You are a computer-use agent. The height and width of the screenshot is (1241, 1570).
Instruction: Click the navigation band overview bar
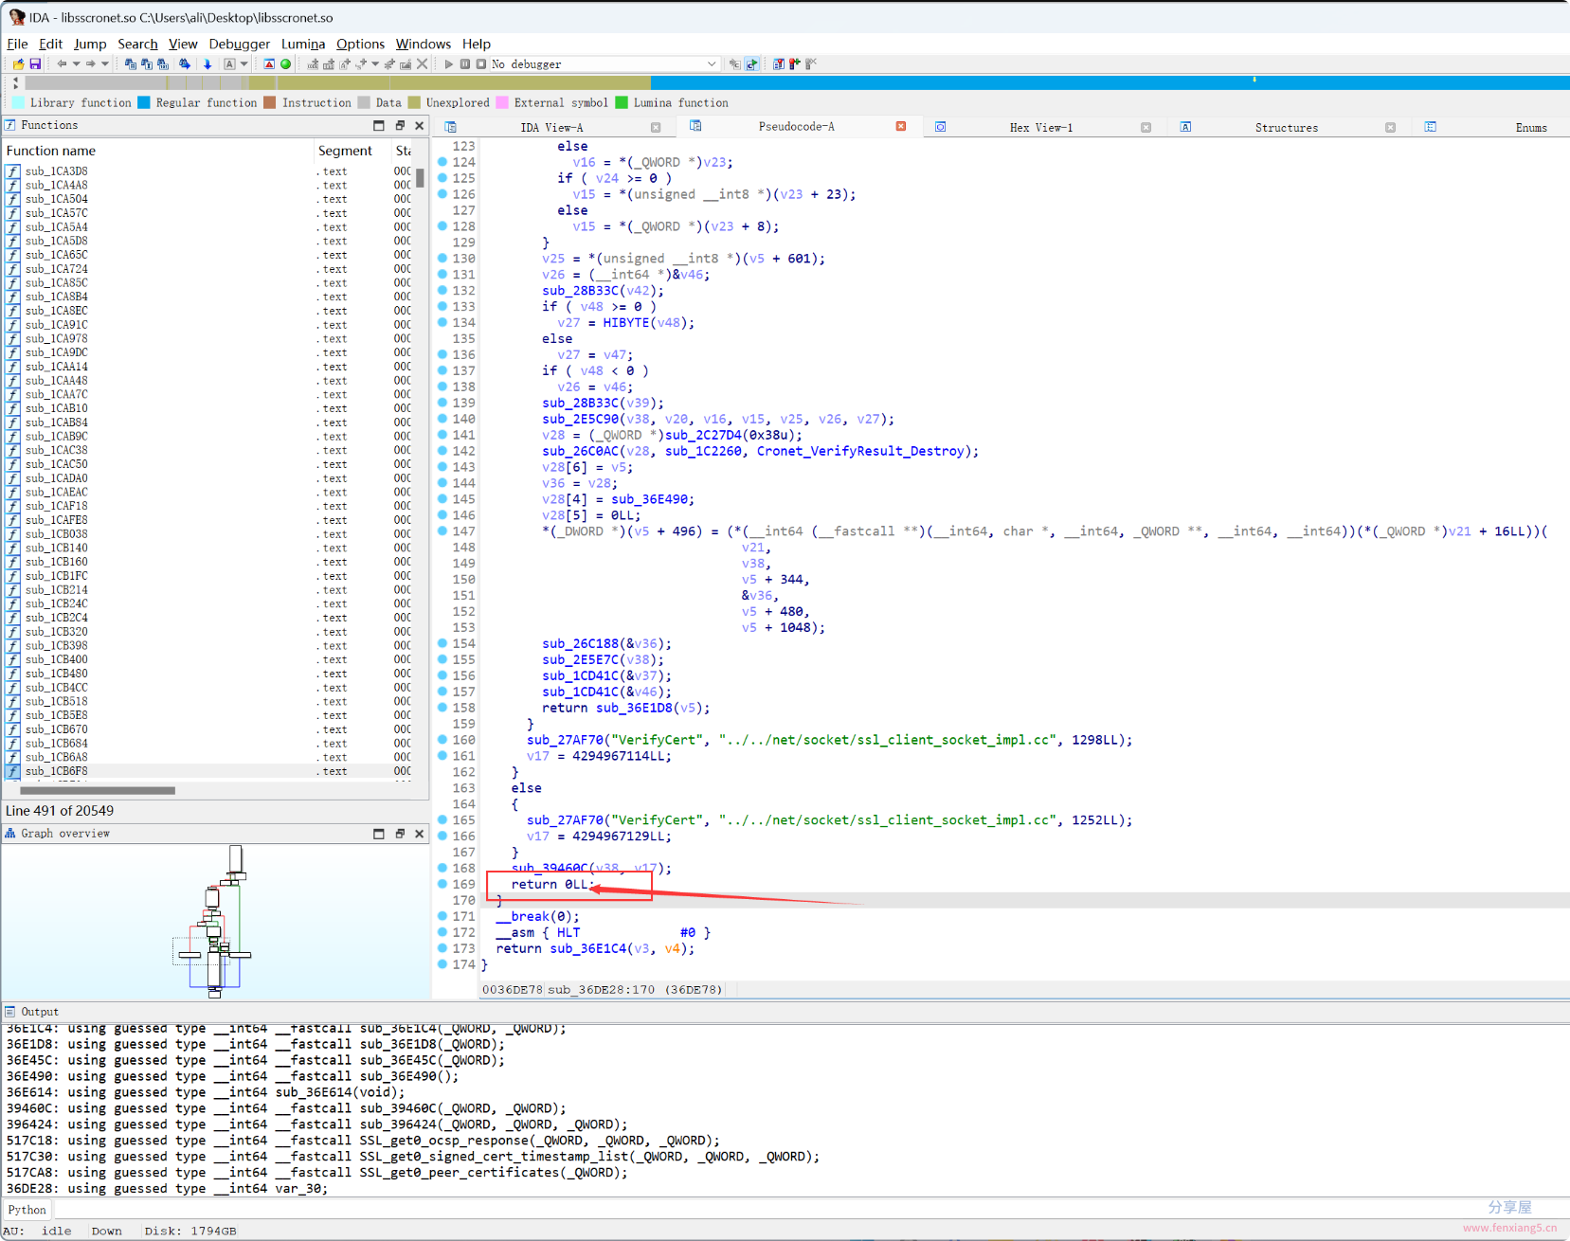point(796,82)
